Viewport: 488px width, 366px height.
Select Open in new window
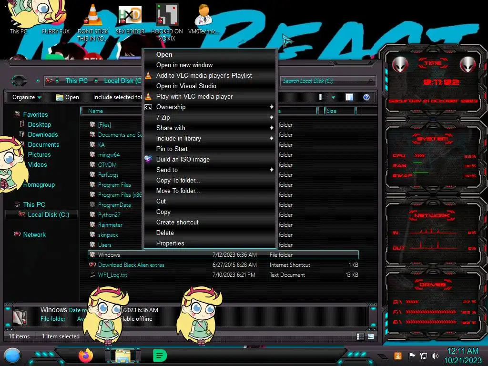click(210, 65)
